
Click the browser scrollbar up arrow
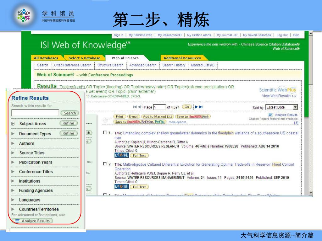tap(311, 33)
